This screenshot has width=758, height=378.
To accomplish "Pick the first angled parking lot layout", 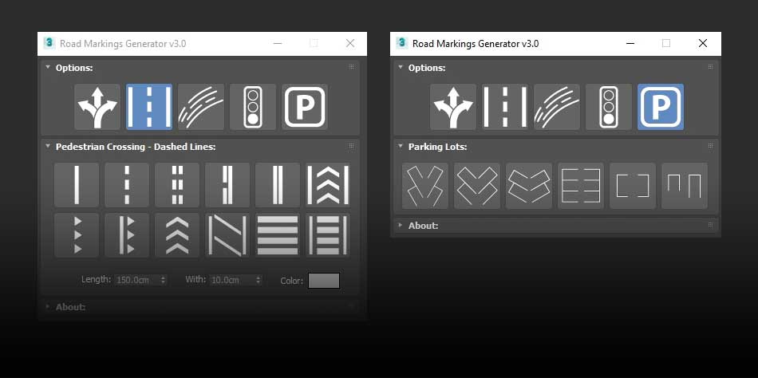I will point(425,186).
